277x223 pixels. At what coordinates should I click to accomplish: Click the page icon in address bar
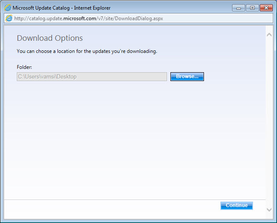[9, 18]
